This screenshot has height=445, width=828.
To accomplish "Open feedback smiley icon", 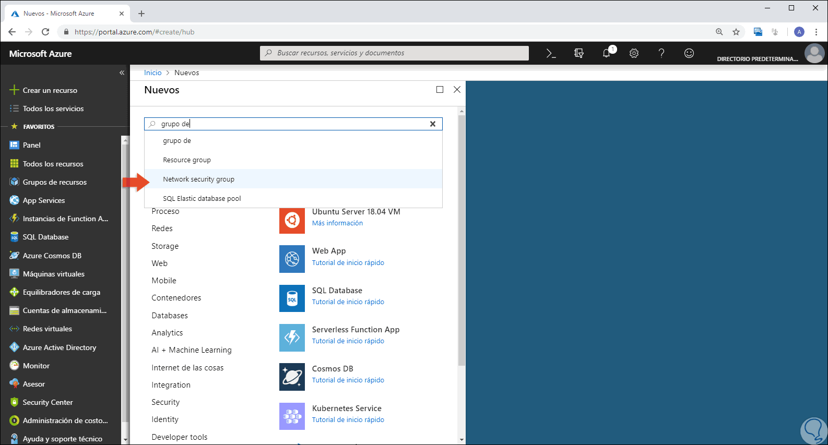I will pos(689,53).
